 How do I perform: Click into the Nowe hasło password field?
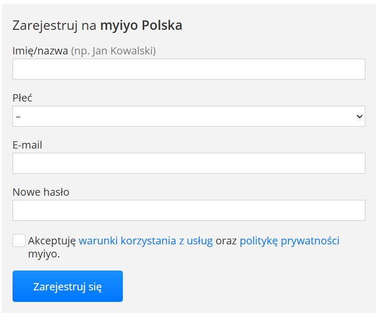(x=189, y=210)
